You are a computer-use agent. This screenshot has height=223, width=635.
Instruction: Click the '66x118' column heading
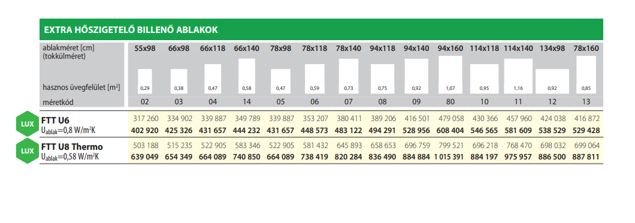(213, 48)
